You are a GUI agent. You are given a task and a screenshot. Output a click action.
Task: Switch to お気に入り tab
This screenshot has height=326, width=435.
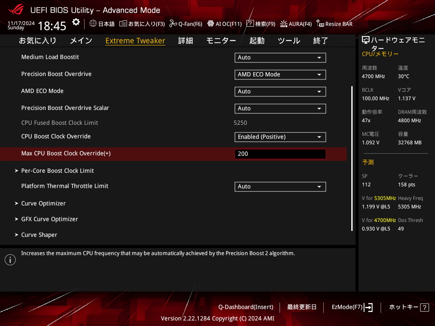[x=38, y=41]
